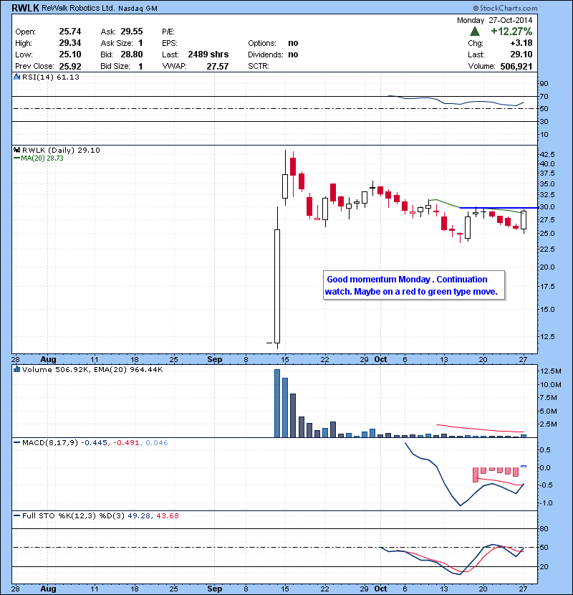
Task: Click the SCTR label
Action: coord(259,66)
